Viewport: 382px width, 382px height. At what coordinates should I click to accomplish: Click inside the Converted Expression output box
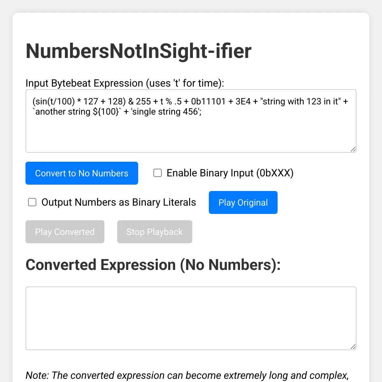pyautogui.click(x=191, y=318)
